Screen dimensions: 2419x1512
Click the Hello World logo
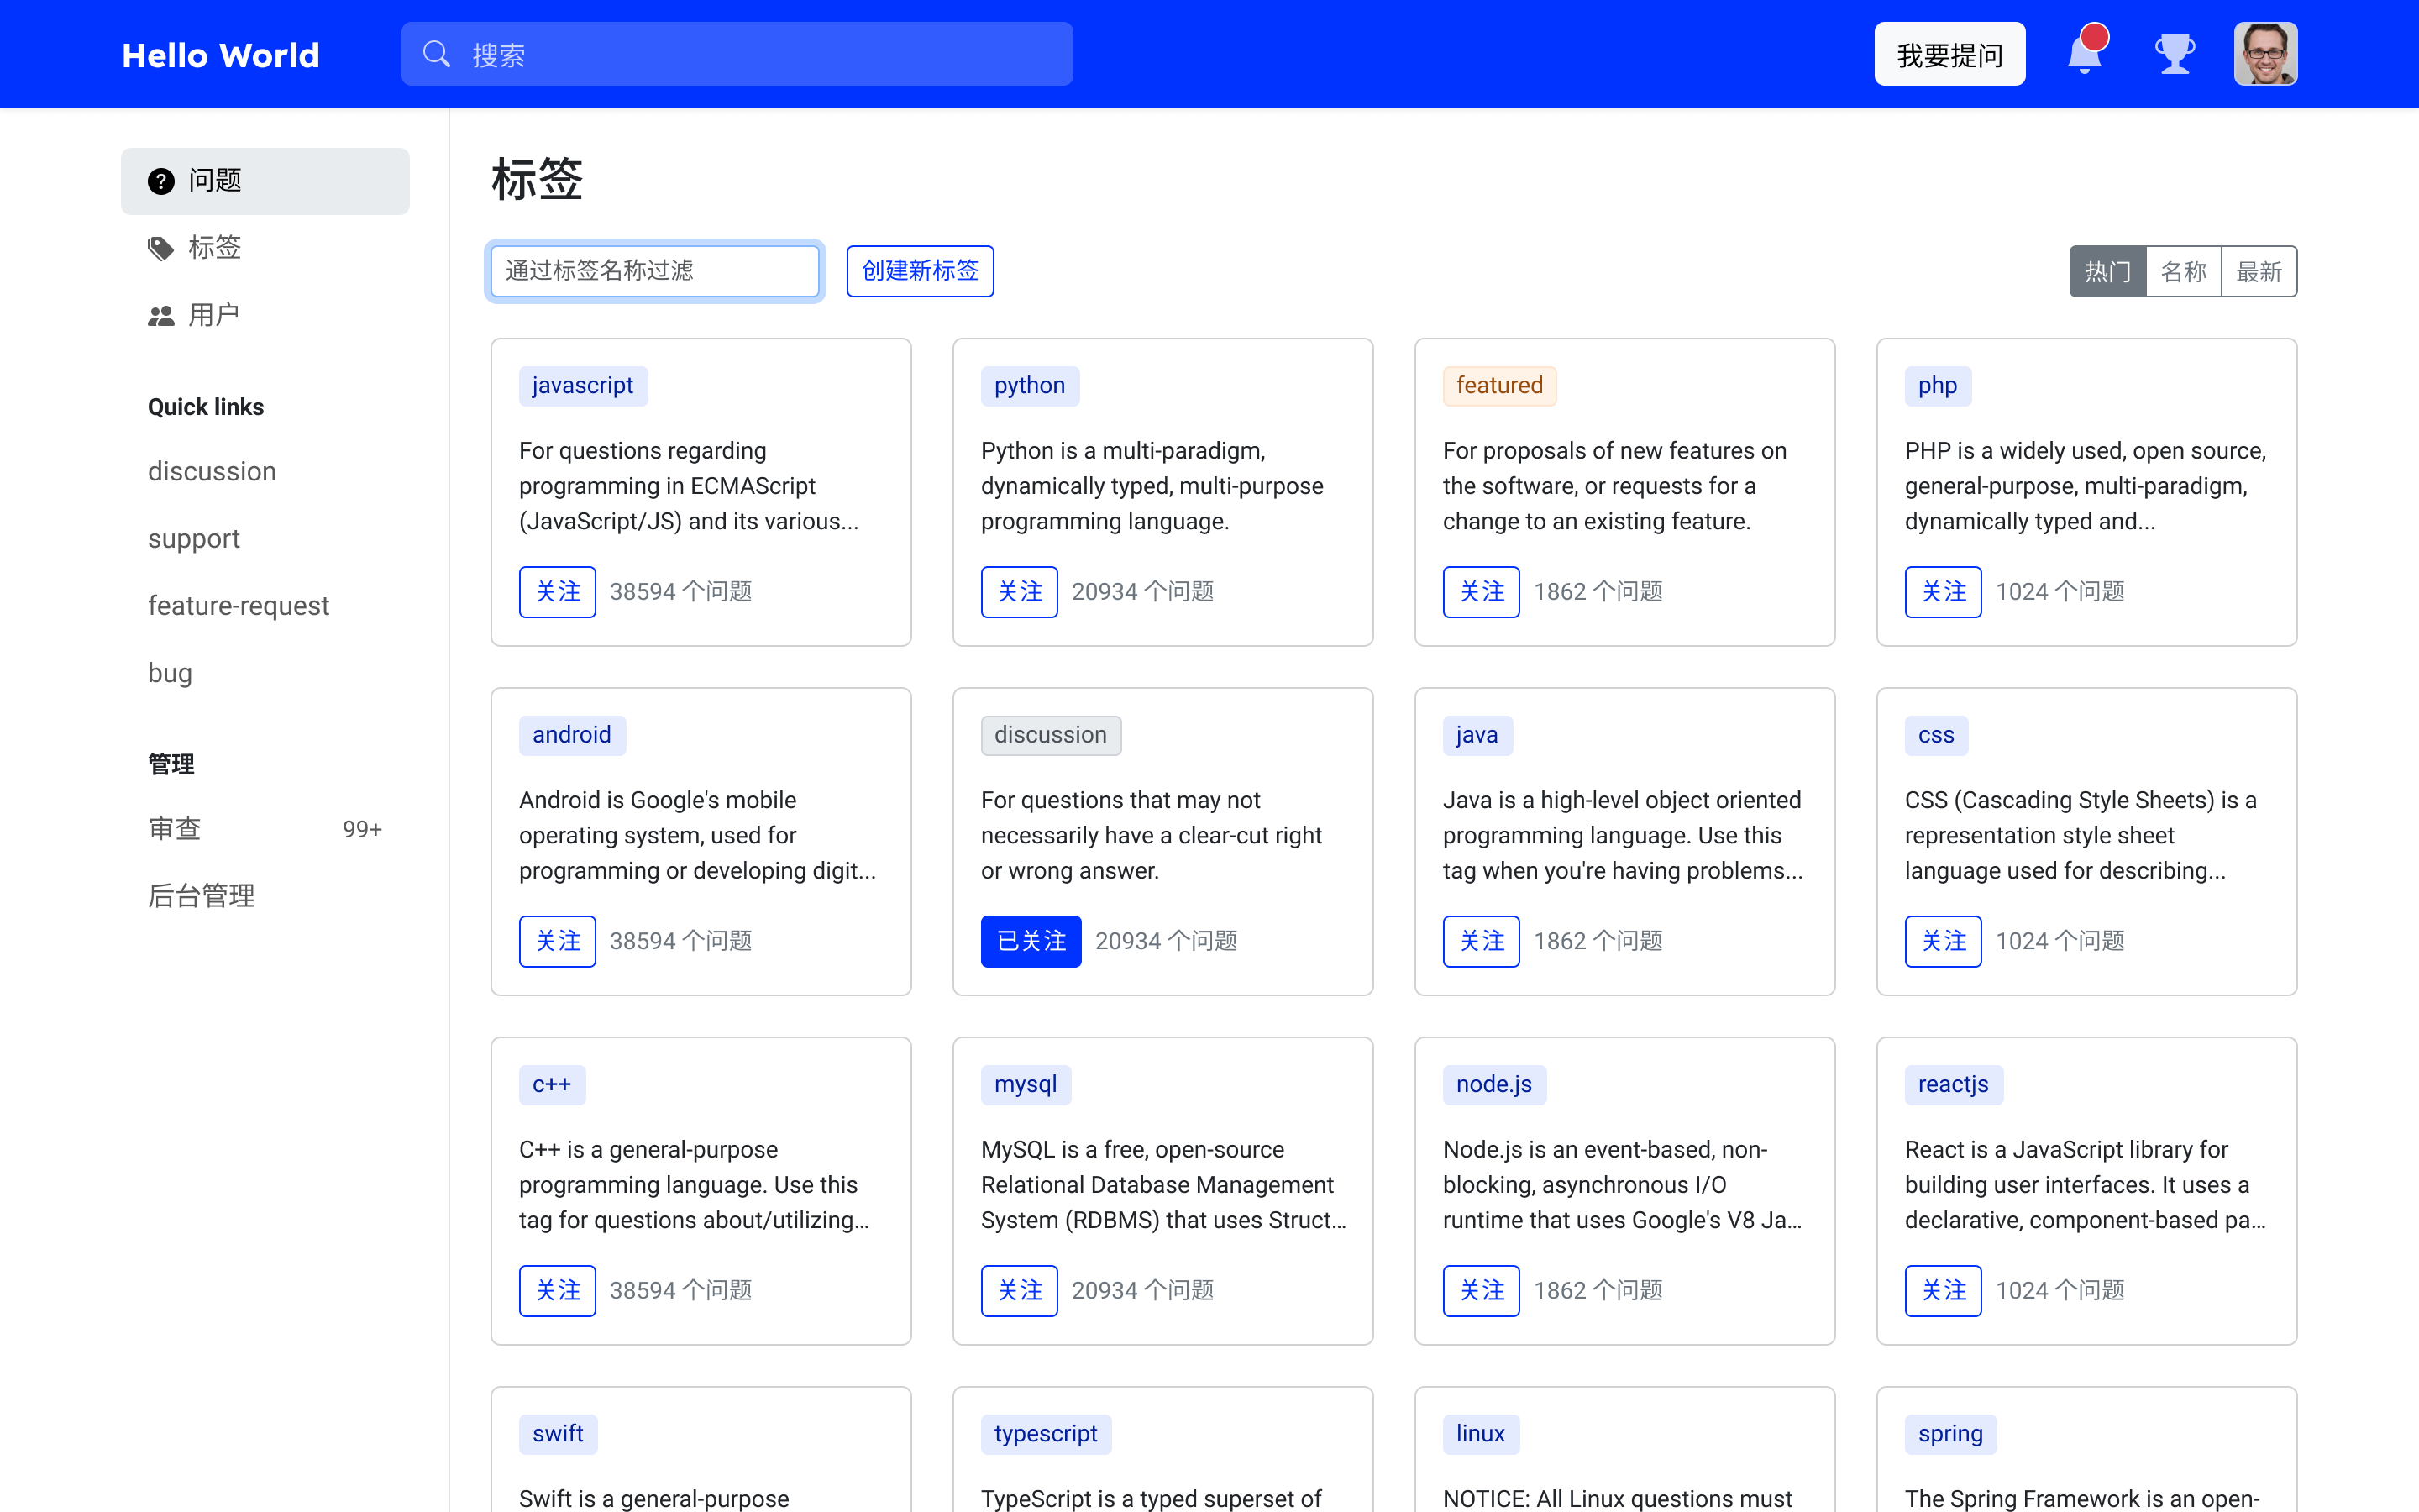coord(221,55)
